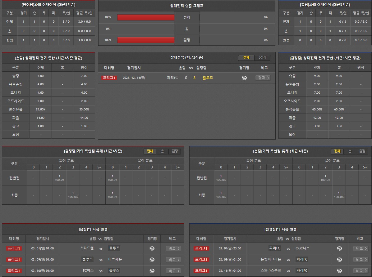
Task: Click stadium icon for 파리FC vs OGC니스 fixture
Action: point(339,248)
